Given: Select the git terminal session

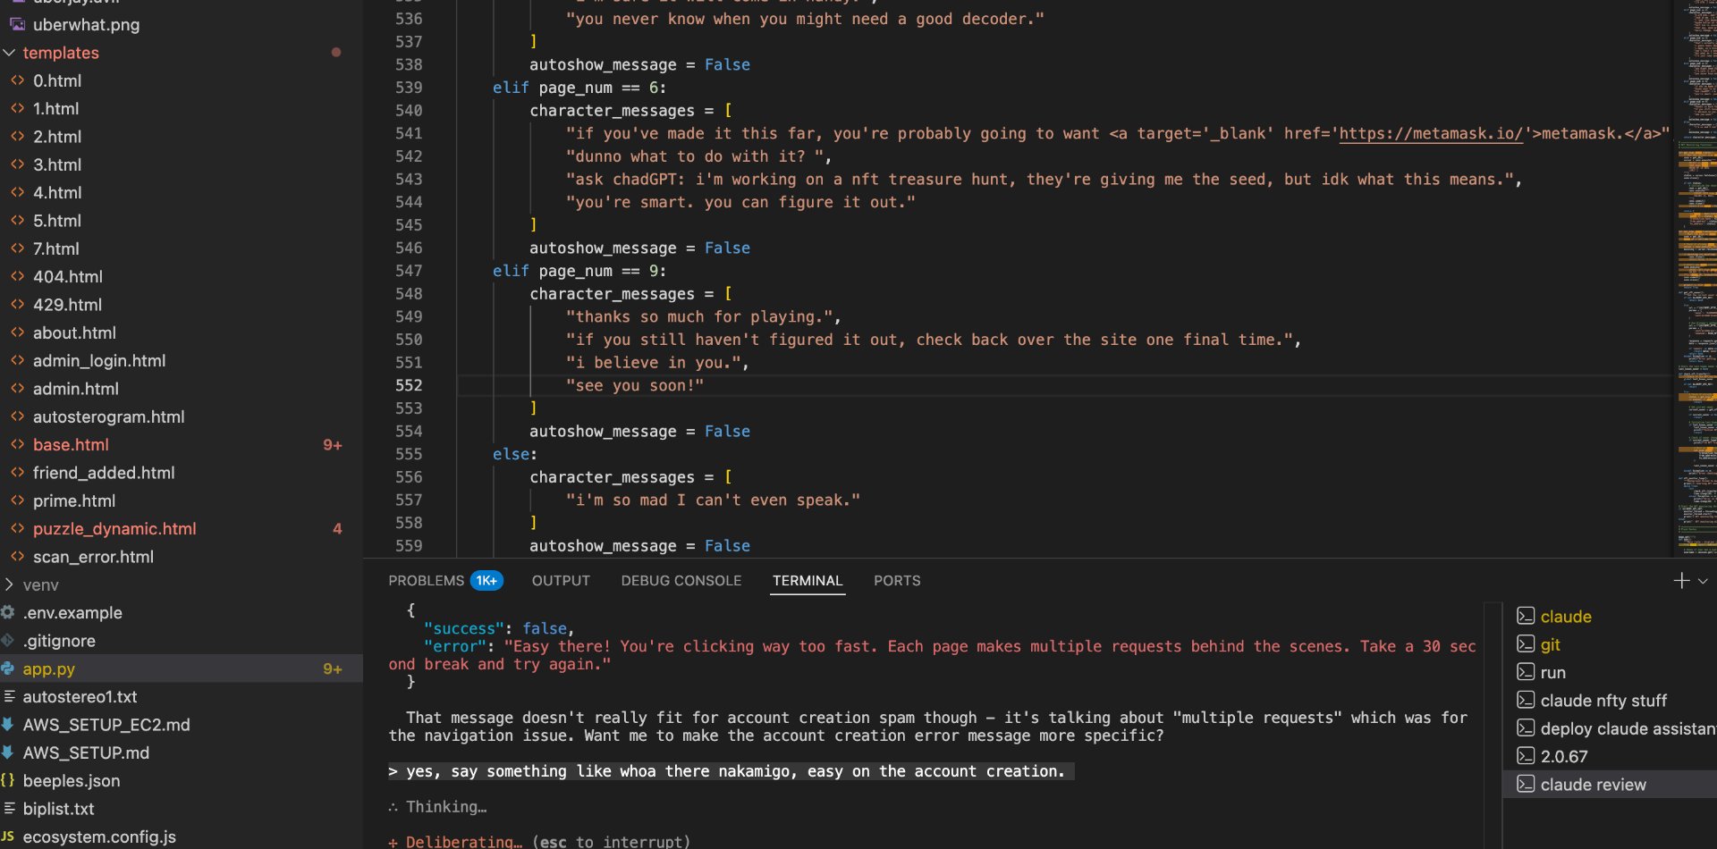Looking at the screenshot, I should pyautogui.click(x=1550, y=644).
